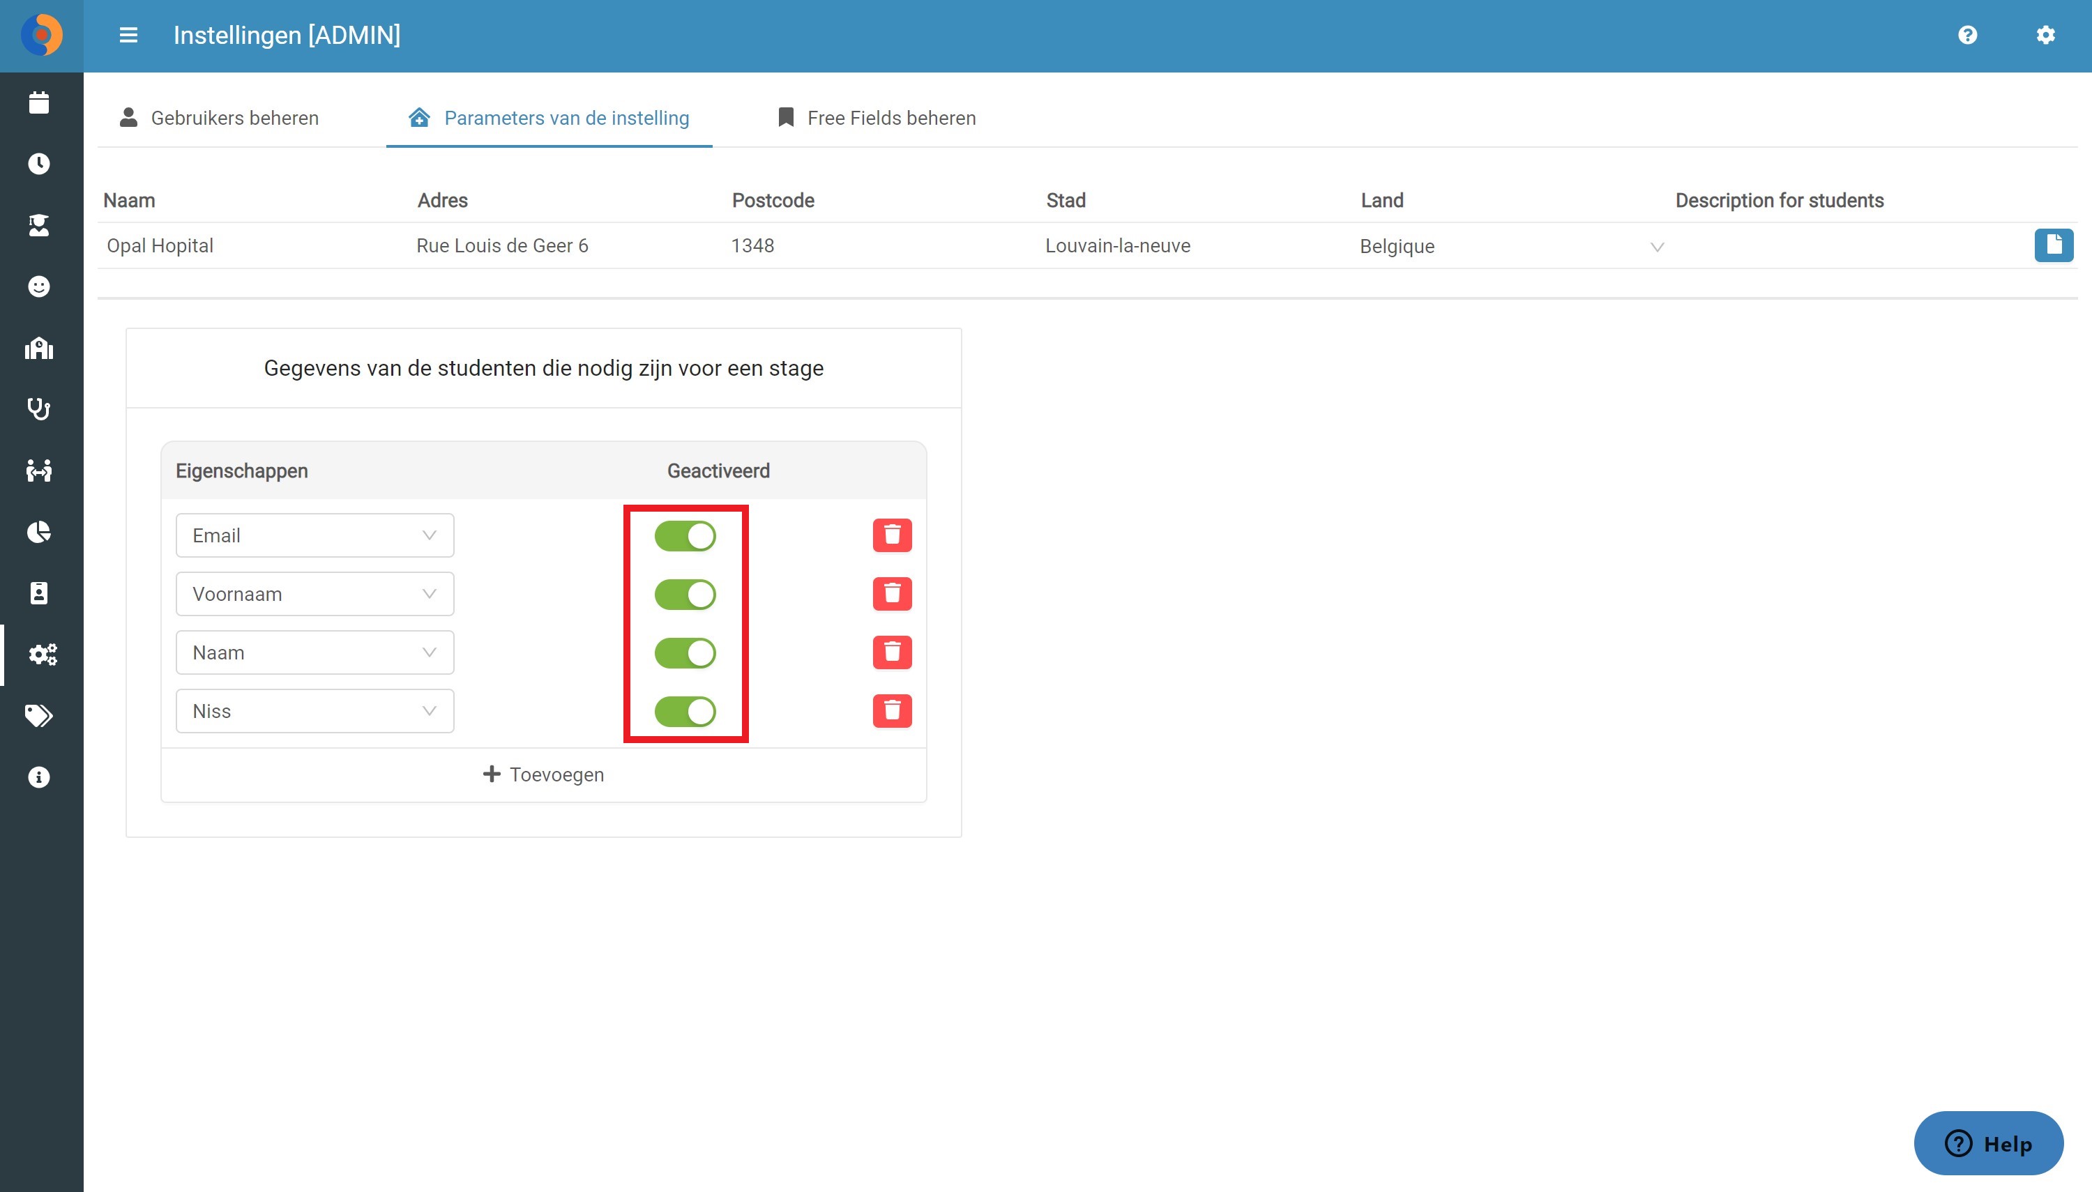Open the Naam property dropdown
The height and width of the screenshot is (1192, 2092).
(314, 652)
